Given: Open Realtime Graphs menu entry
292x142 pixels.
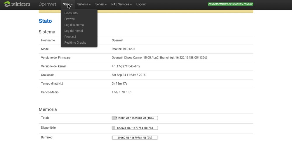Looking at the screenshot, I should 75,42.
